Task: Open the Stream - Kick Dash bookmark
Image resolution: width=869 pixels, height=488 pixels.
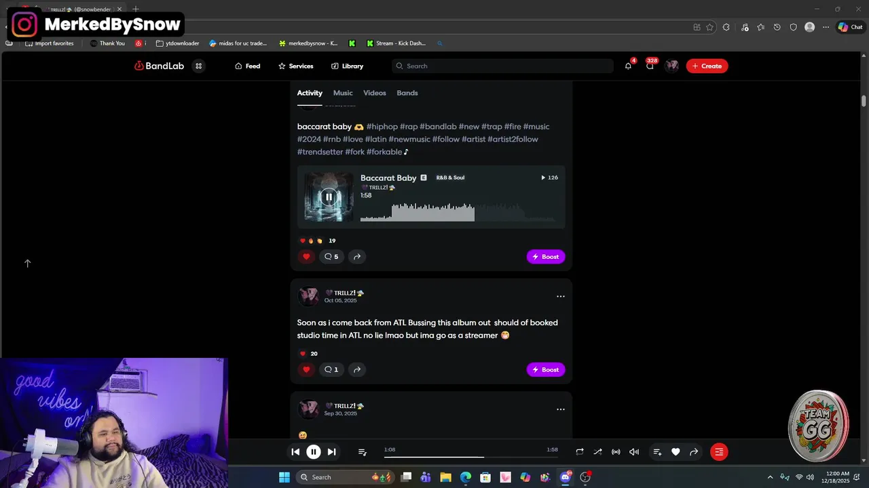Action: [x=396, y=43]
